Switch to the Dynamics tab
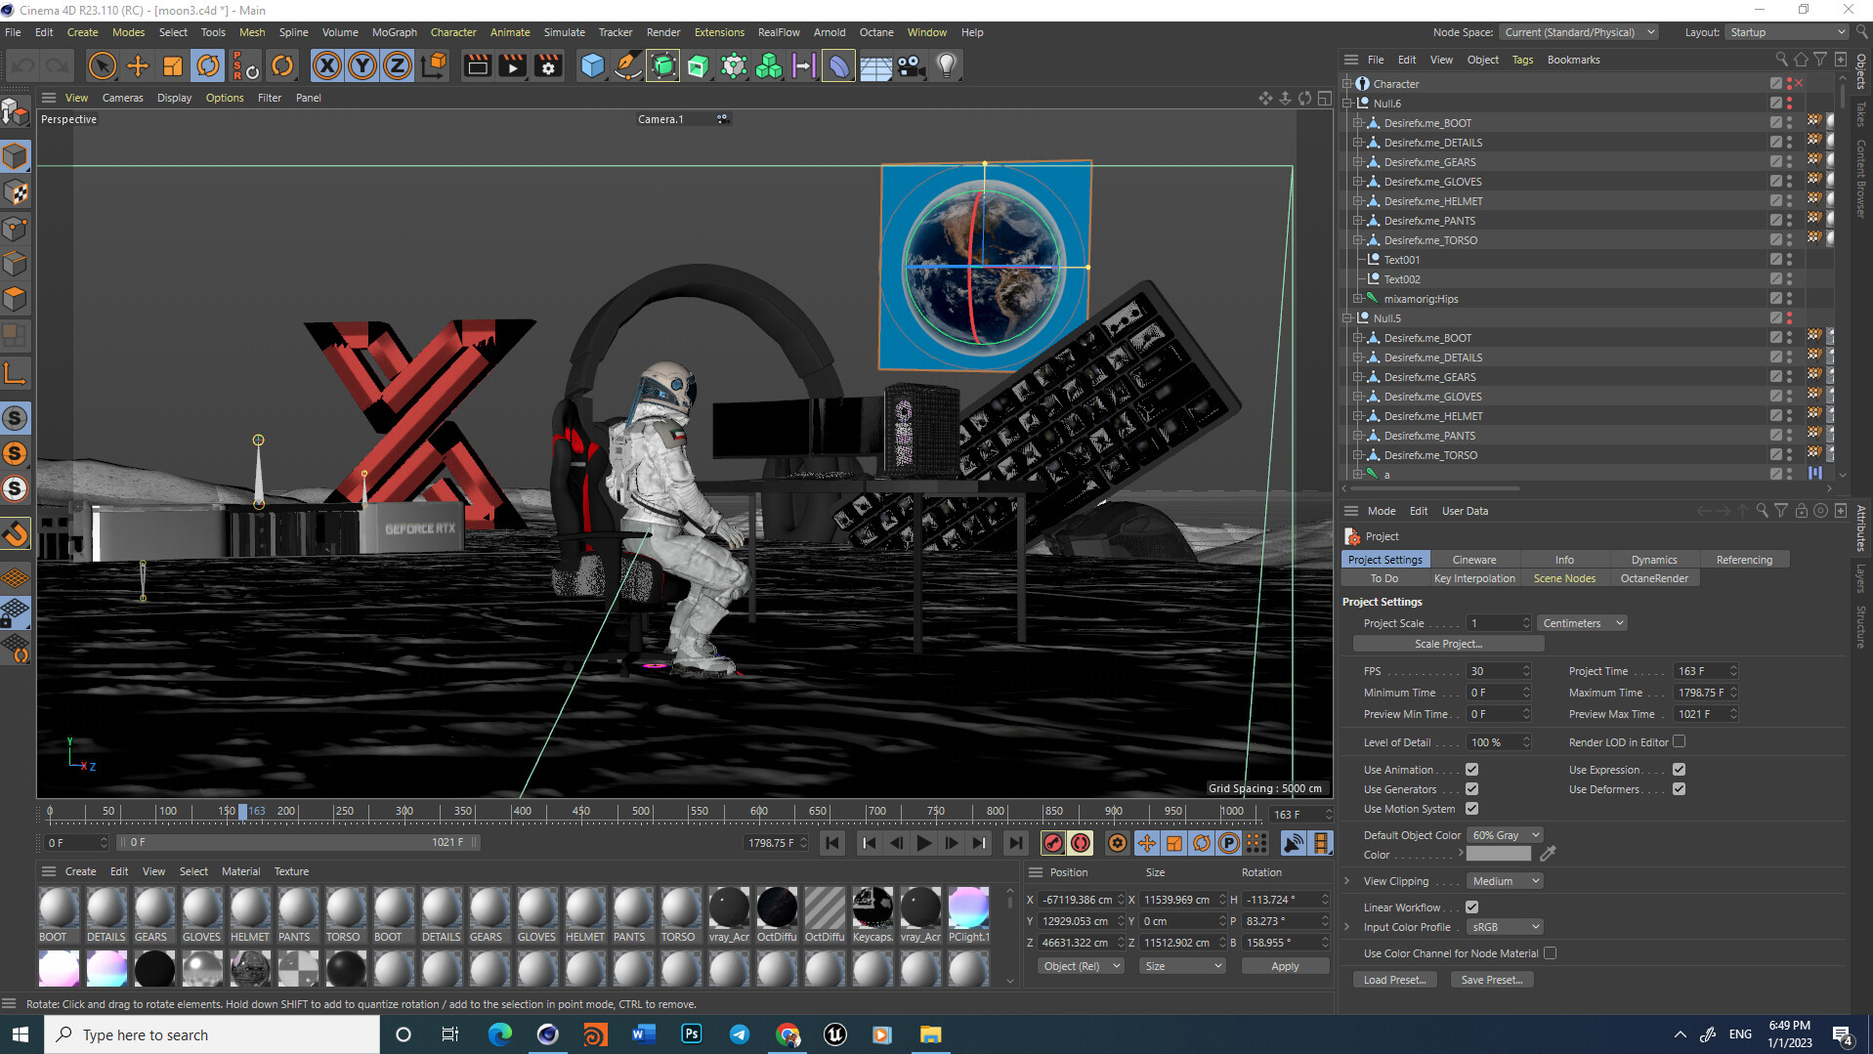 1653,560
